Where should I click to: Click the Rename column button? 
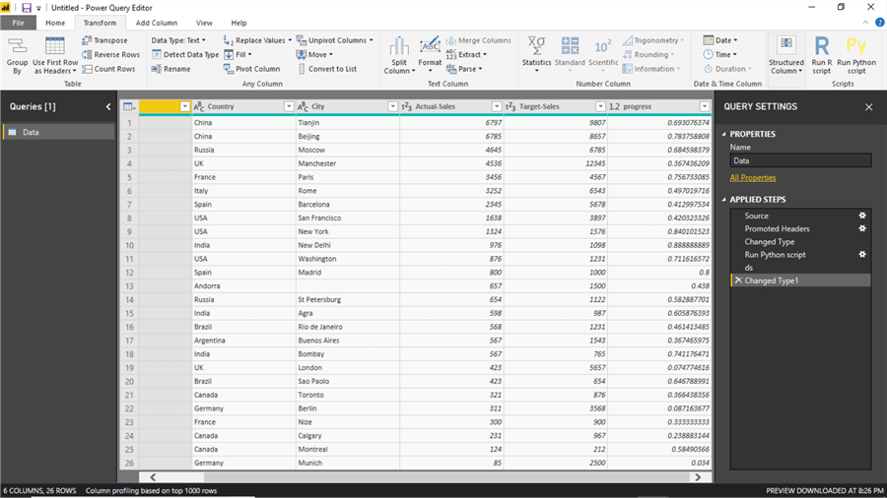pyautogui.click(x=171, y=68)
